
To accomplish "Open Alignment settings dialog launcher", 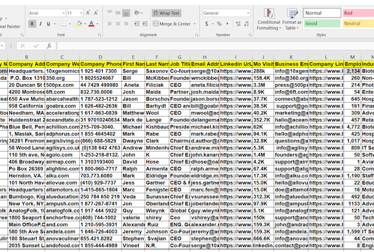I will [x=196, y=35].
